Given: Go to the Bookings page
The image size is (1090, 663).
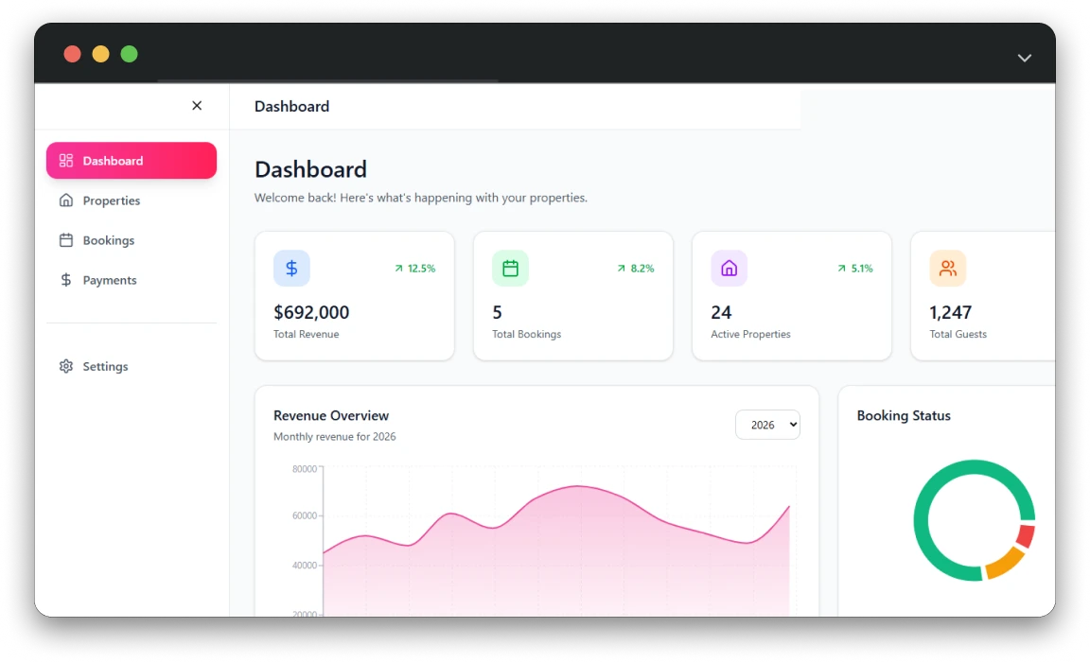Looking at the screenshot, I should (x=108, y=240).
